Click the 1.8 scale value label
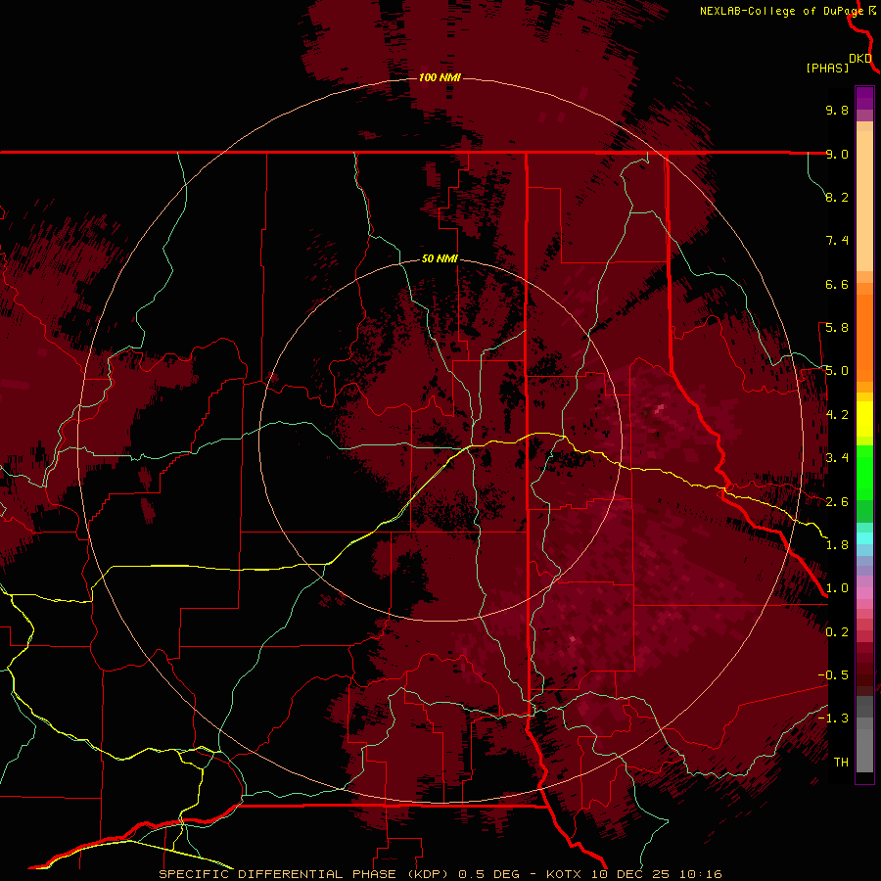 pyautogui.click(x=837, y=545)
